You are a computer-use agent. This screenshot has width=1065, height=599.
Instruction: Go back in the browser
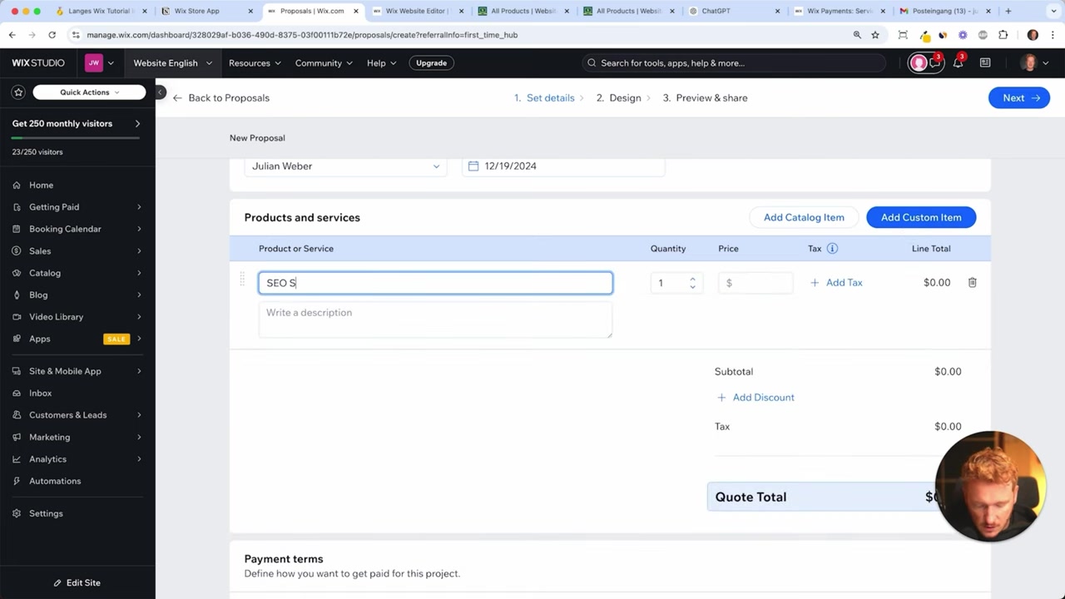click(12, 35)
